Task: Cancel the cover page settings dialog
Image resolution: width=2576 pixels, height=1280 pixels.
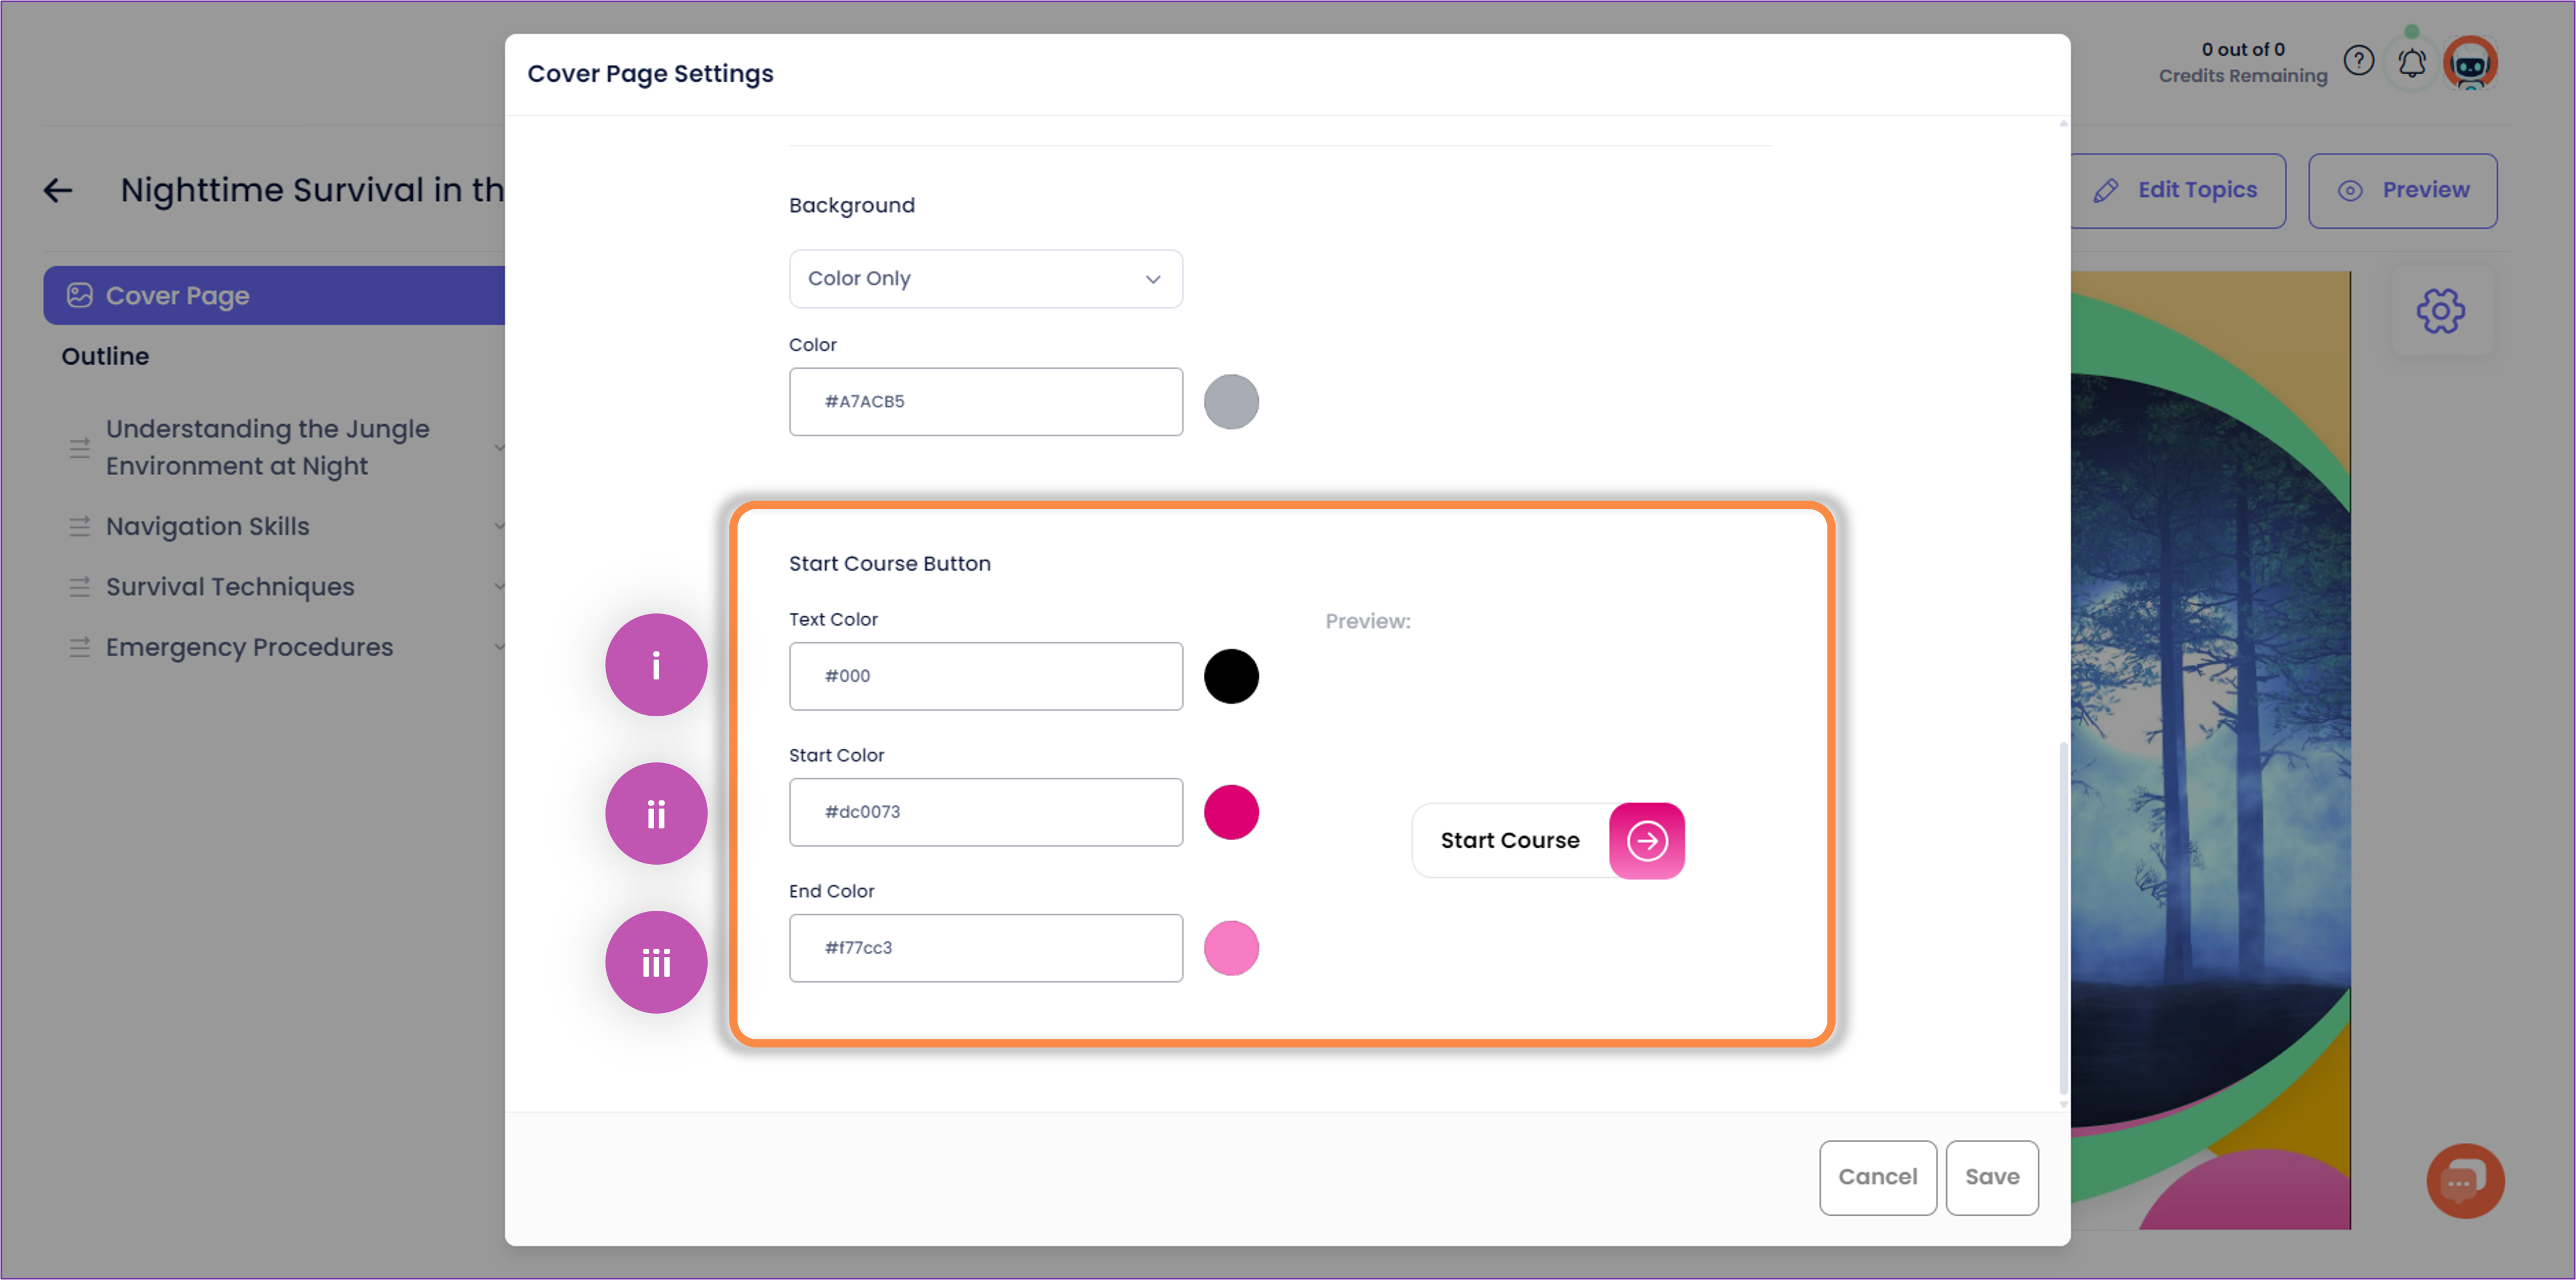Action: [x=1877, y=1177]
